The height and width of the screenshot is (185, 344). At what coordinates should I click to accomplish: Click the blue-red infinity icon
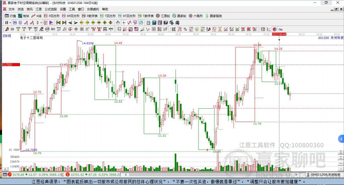tap(281, 29)
